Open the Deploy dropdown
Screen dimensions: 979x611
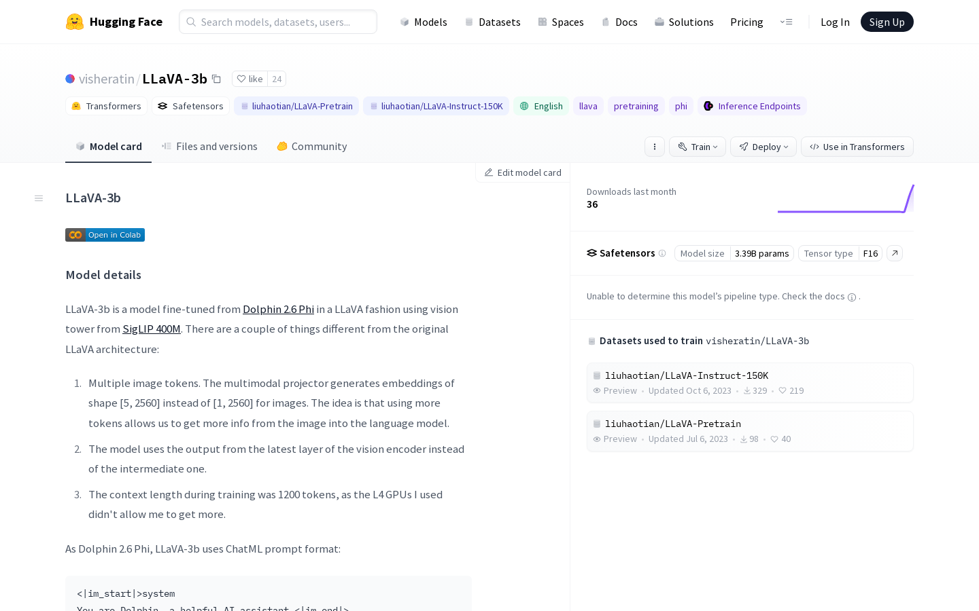coord(763,147)
